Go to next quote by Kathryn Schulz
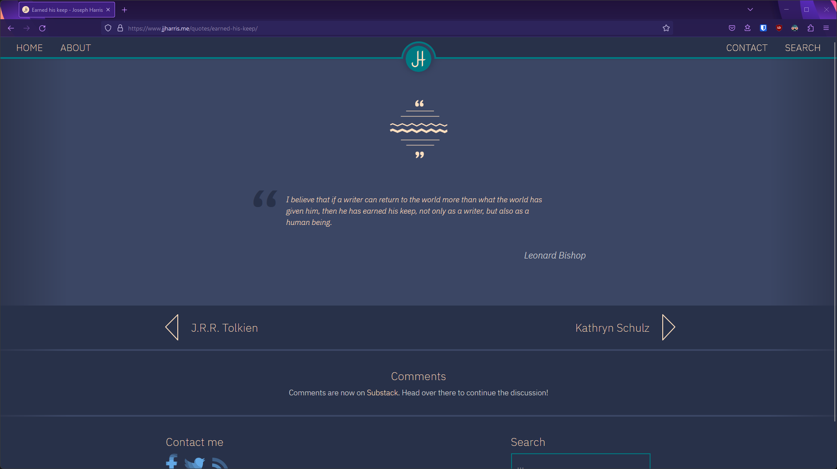 click(625, 328)
